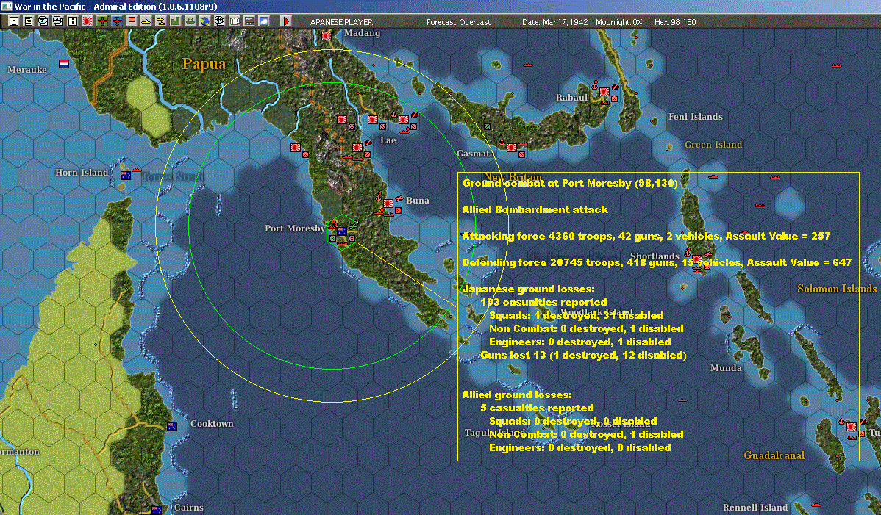The width and height of the screenshot is (881, 515).
Task: Select the Japanese flag near Guadalcanal
Action: click(x=852, y=427)
